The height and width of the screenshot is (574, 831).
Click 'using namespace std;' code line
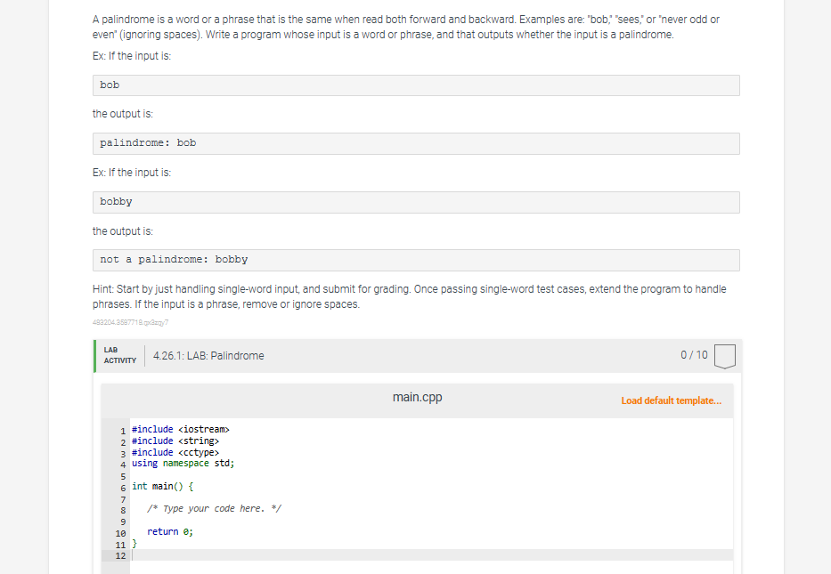click(x=183, y=464)
